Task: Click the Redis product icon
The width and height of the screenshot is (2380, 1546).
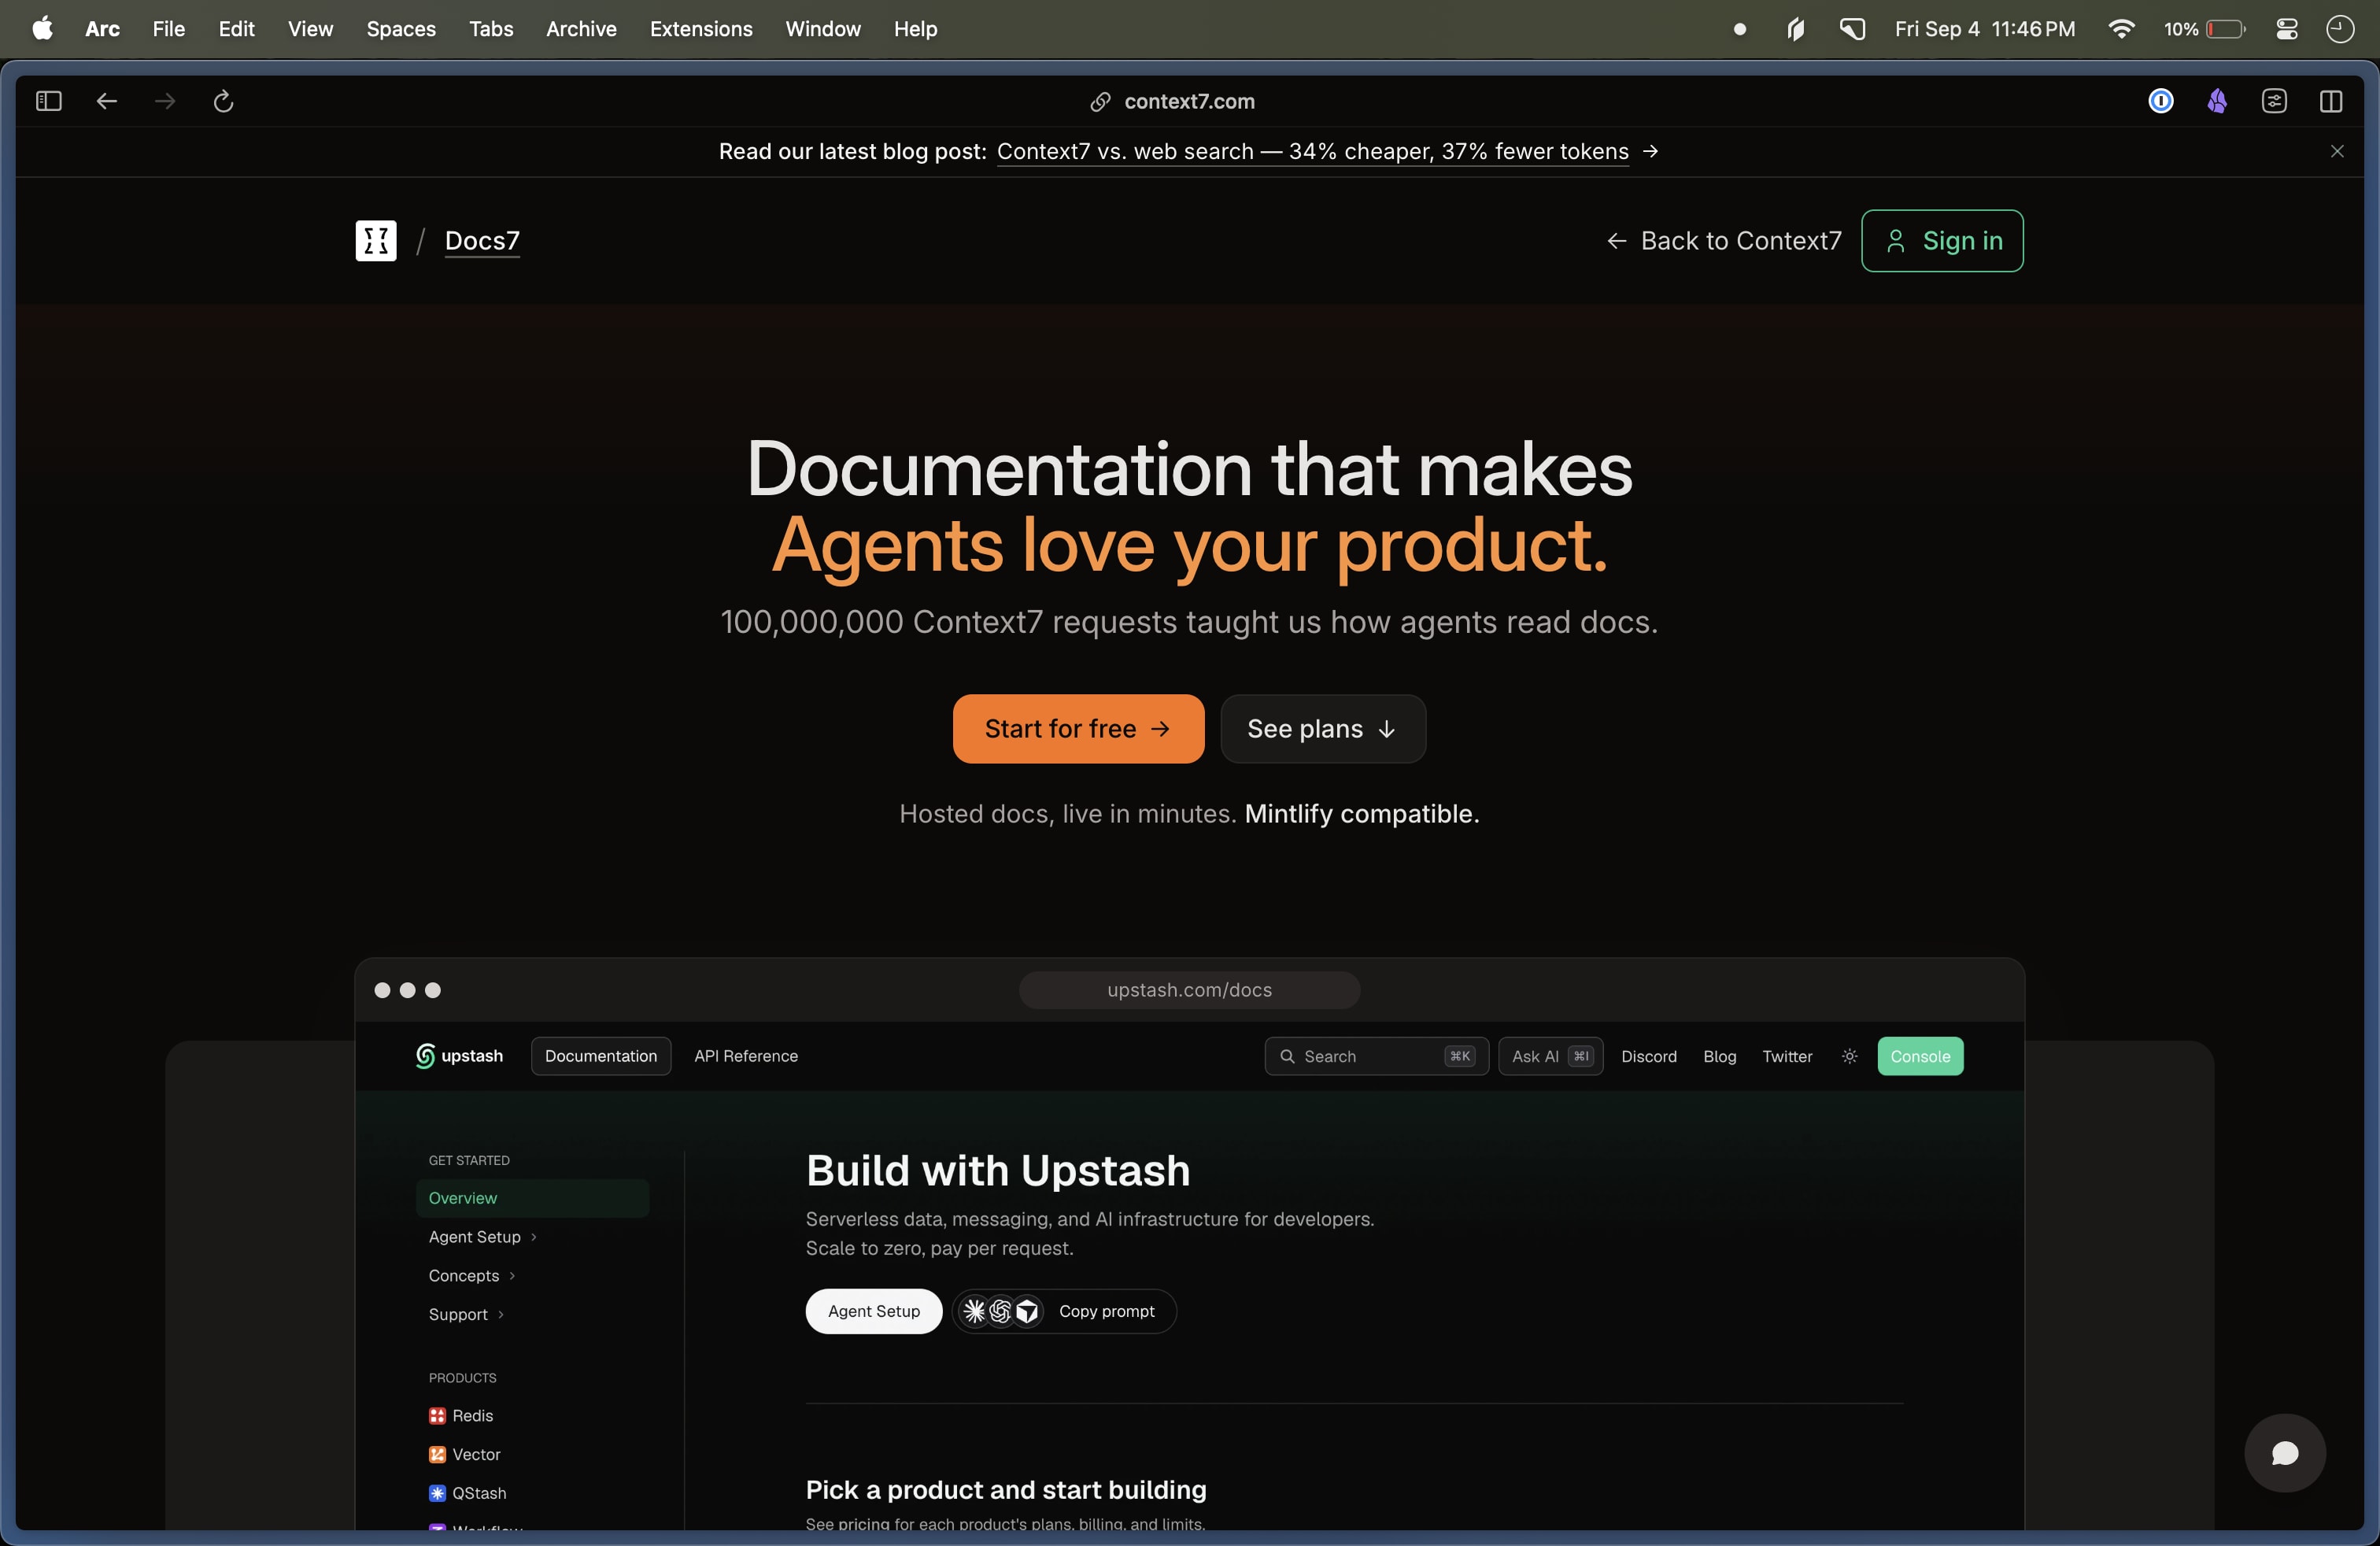Action: pyautogui.click(x=437, y=1416)
